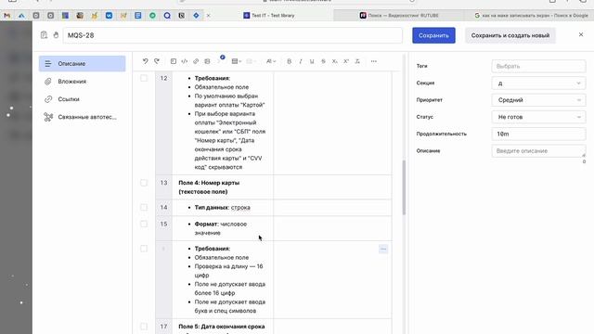The image size is (594, 334).
Task: Clear text formatting icon
Action: point(357,61)
